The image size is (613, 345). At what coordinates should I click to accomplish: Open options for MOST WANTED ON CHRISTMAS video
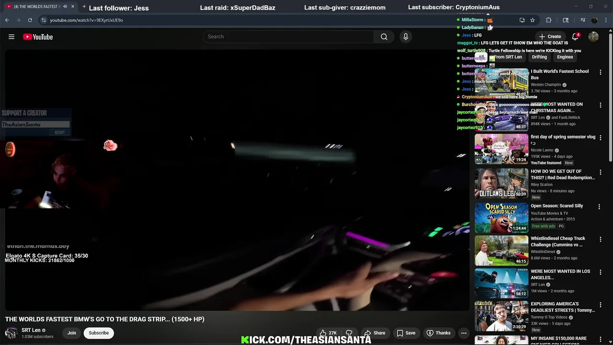[x=600, y=105]
